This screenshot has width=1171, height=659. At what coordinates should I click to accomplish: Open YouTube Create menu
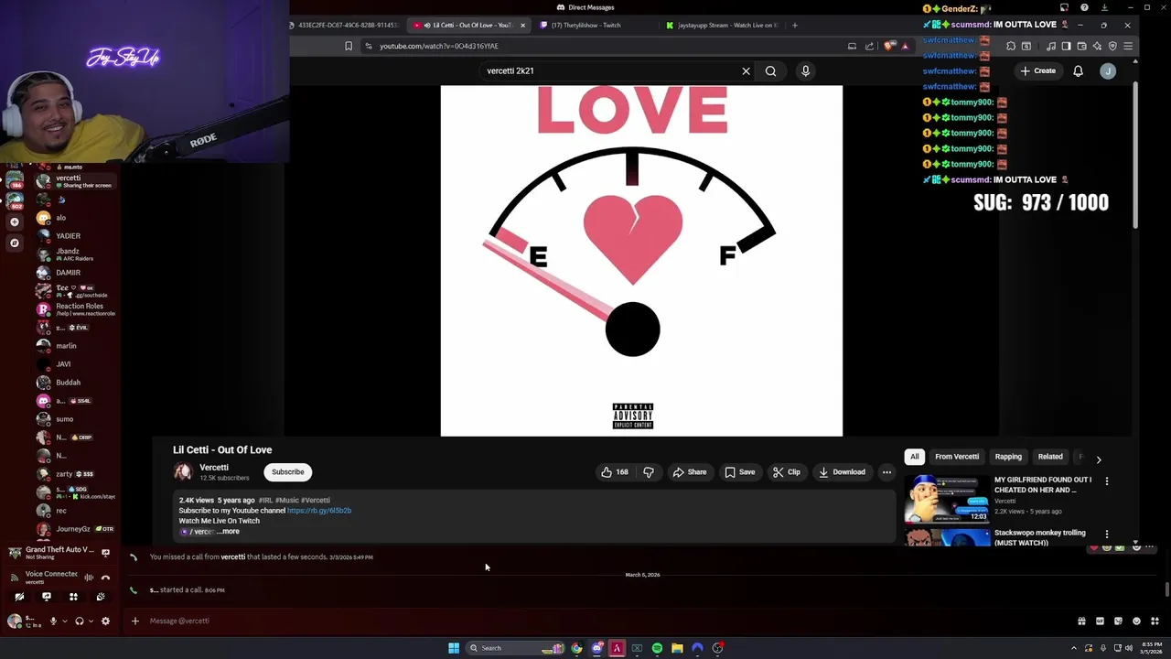[1038, 70]
